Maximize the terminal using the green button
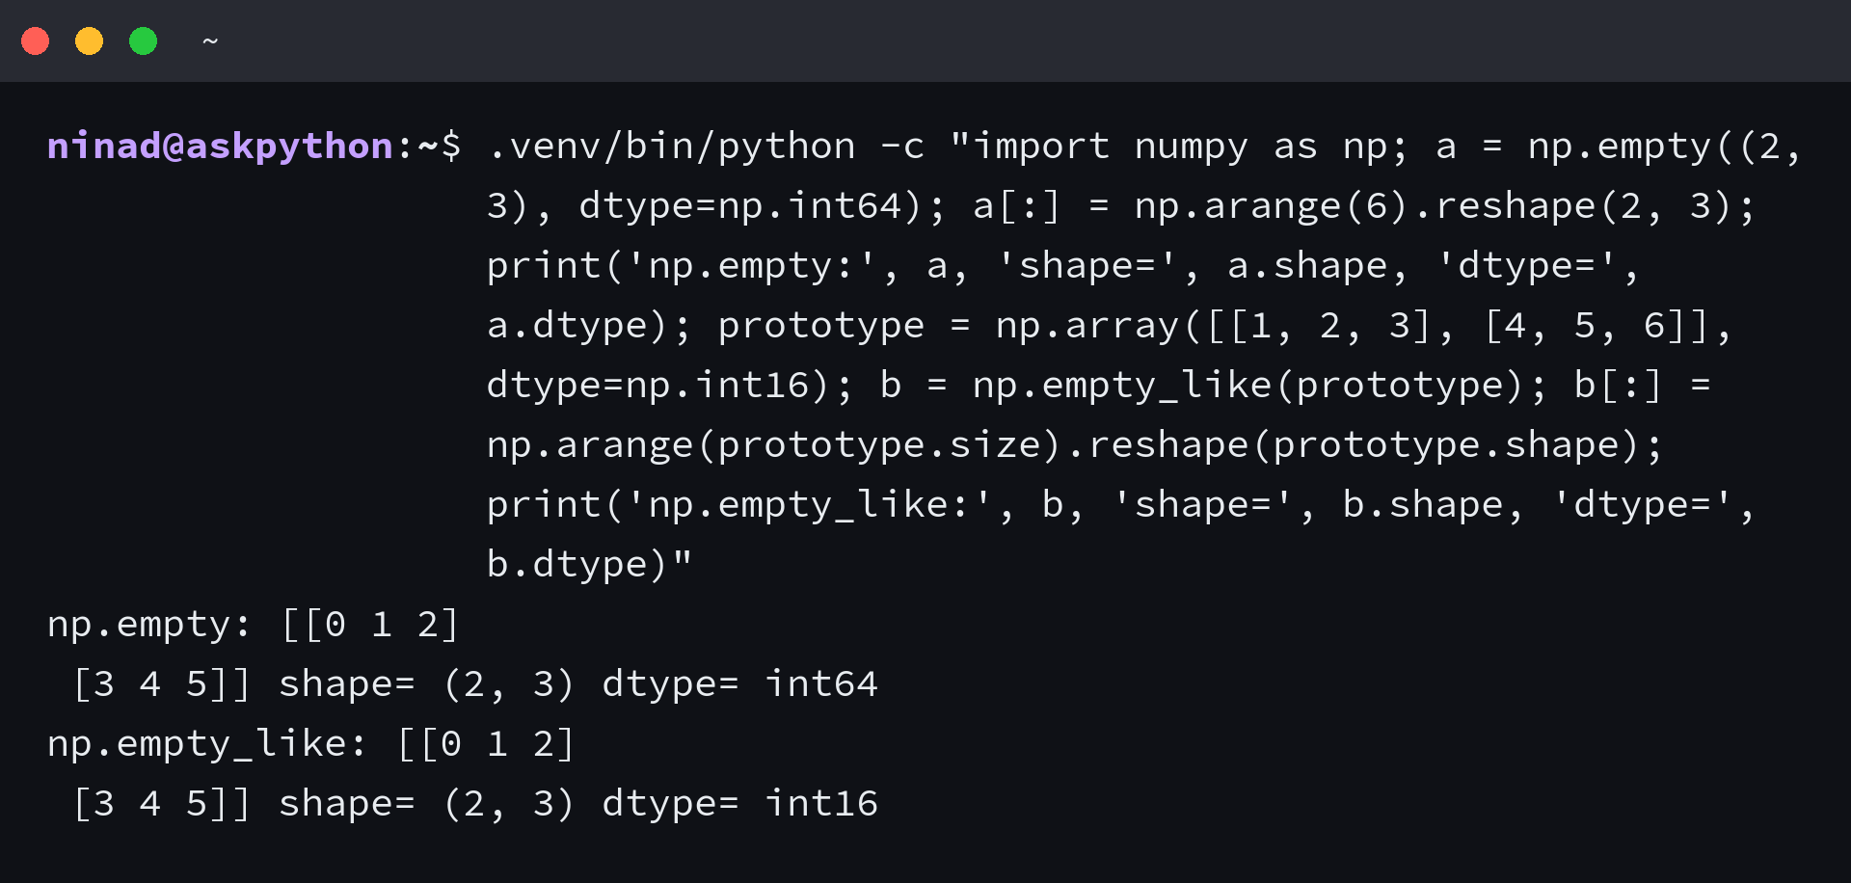Viewport: 1851px width, 883px height. [x=144, y=41]
